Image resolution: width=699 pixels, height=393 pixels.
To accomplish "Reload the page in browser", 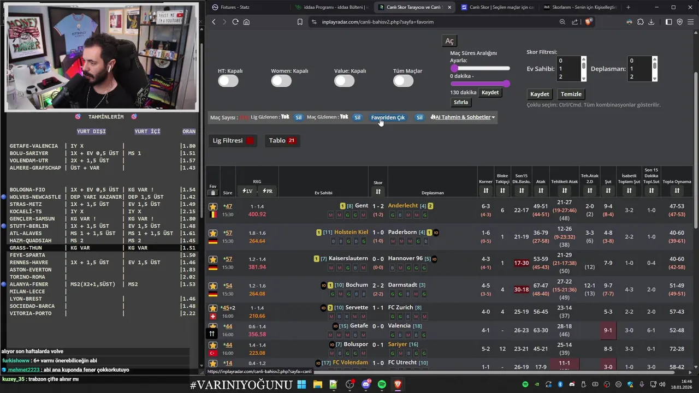I will pyautogui.click(x=235, y=22).
